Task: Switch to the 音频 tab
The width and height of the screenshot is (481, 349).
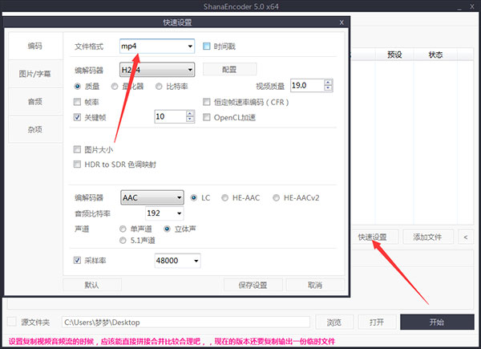Action: (x=34, y=101)
